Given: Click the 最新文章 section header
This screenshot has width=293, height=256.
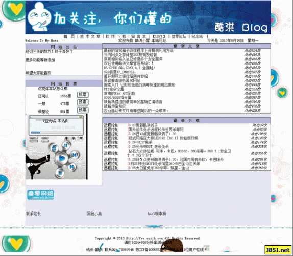Looking at the screenshot, I should (186, 46).
